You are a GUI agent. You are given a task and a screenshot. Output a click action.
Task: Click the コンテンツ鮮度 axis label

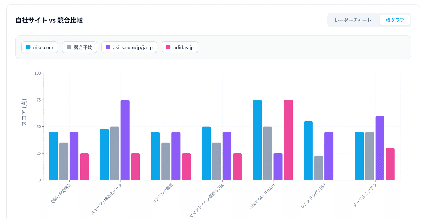pyautogui.click(x=162, y=194)
